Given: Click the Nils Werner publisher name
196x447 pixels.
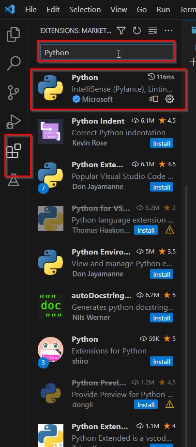Looking at the screenshot, I should [91, 317].
